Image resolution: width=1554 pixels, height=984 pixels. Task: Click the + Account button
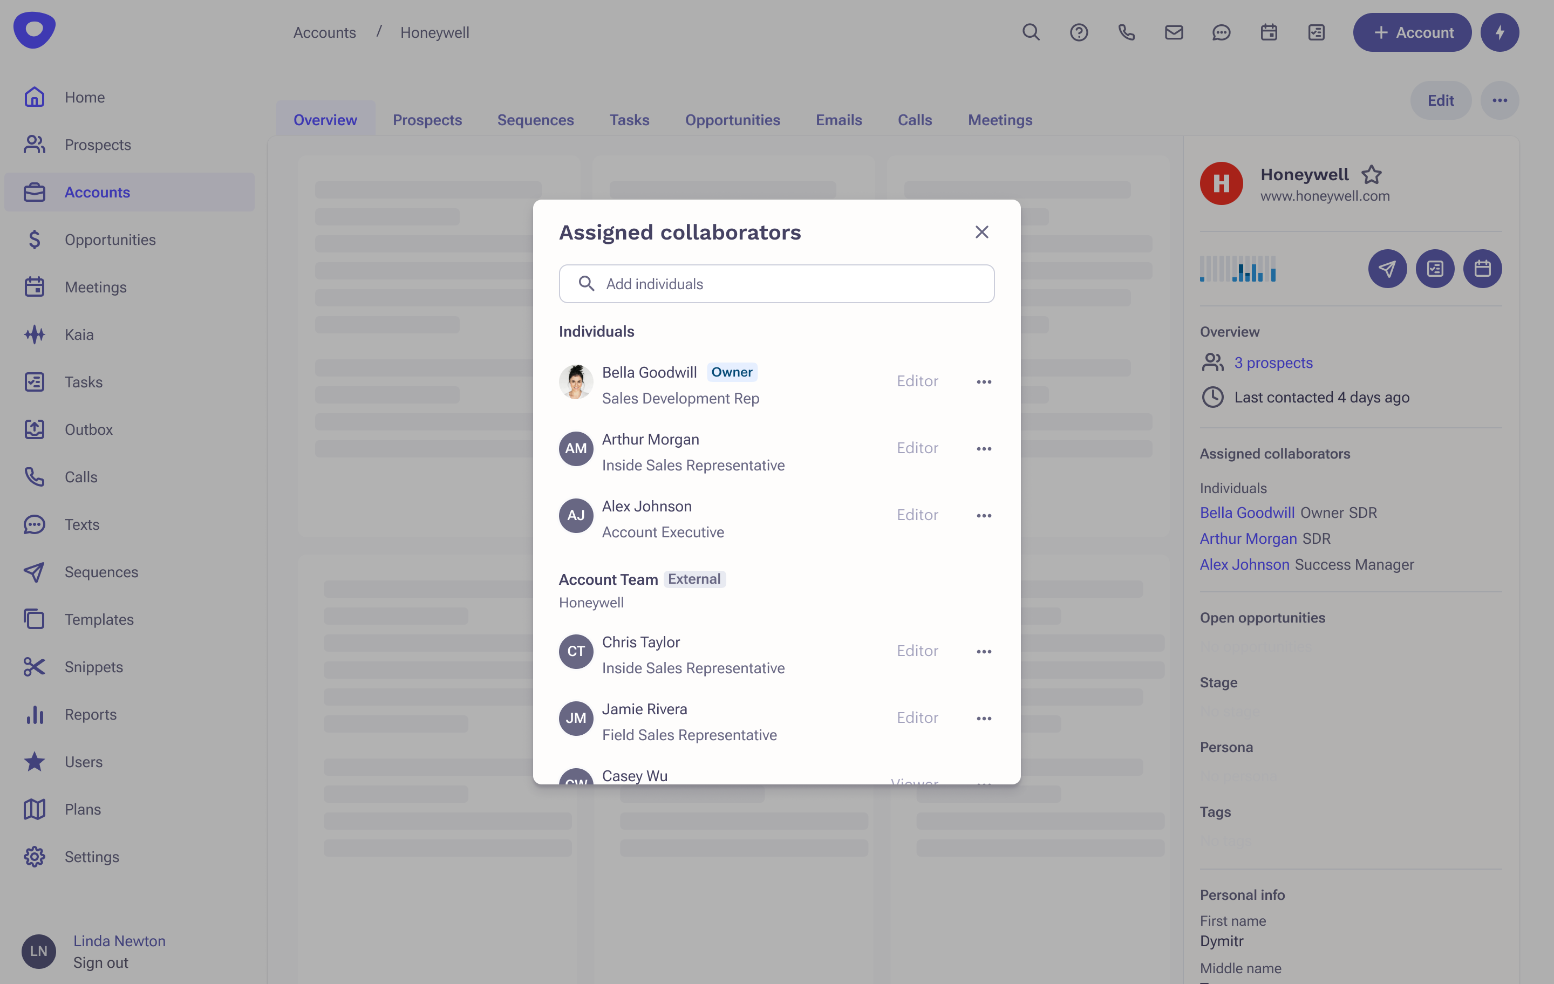1412,32
